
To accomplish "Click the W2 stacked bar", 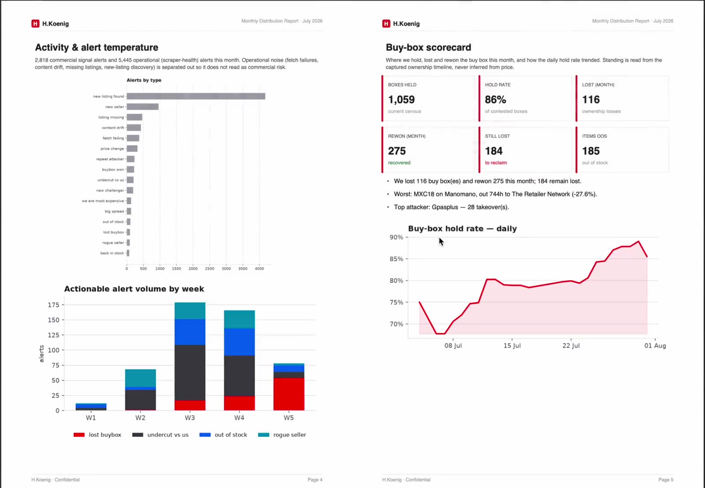I will point(141,390).
